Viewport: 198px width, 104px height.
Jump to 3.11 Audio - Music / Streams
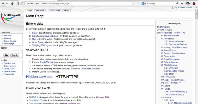pyautogui.click(x=172, y=80)
